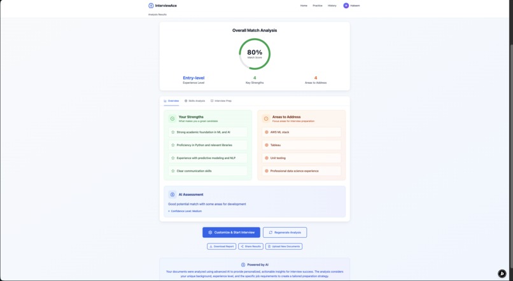Click the InterviewAce logo icon

(151, 6)
